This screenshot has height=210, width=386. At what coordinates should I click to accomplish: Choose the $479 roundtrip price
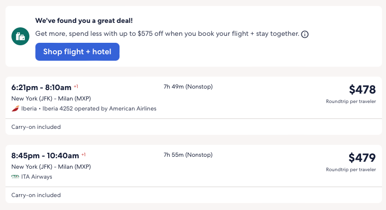[362, 158]
